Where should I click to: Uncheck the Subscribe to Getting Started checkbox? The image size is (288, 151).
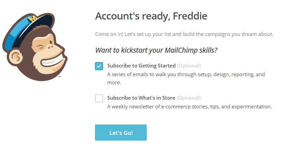pos(99,66)
